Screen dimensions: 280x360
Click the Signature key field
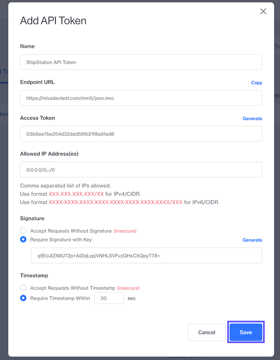point(146,255)
